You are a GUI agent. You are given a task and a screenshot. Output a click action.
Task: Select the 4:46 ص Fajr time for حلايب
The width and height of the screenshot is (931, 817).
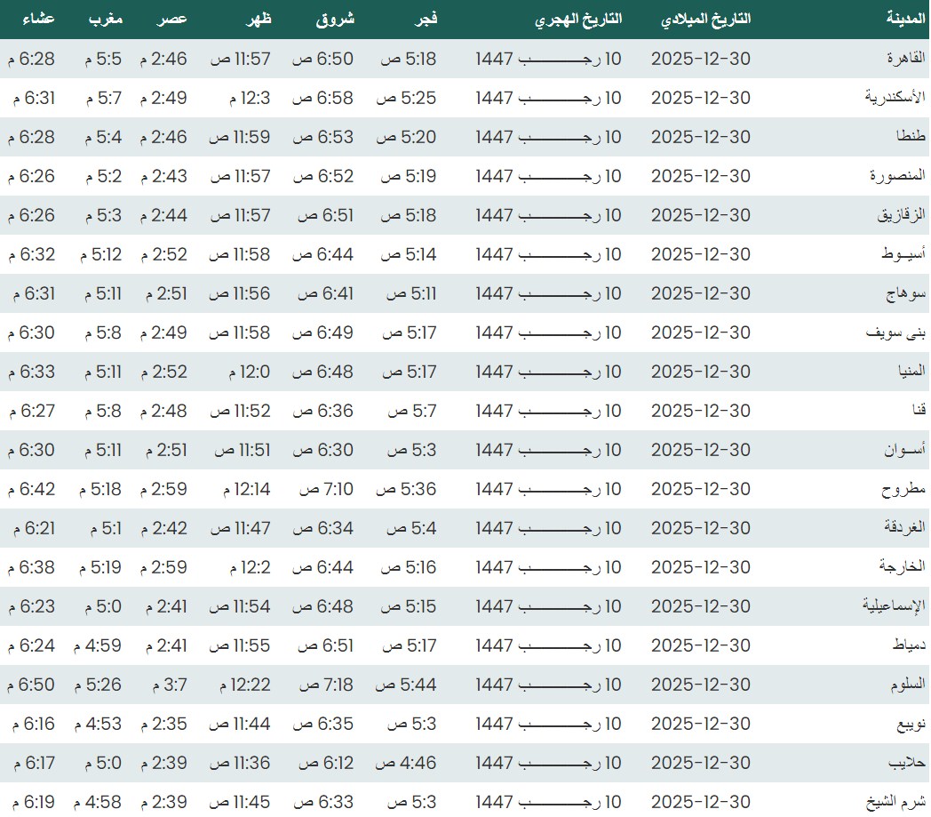pos(406,763)
